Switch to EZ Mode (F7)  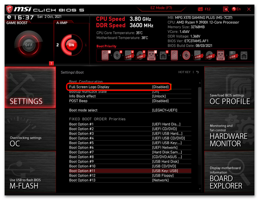tap(161, 8)
